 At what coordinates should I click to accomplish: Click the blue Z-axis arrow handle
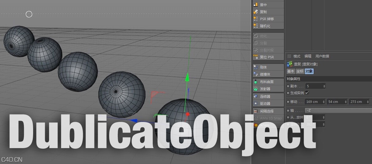(x=133, y=121)
